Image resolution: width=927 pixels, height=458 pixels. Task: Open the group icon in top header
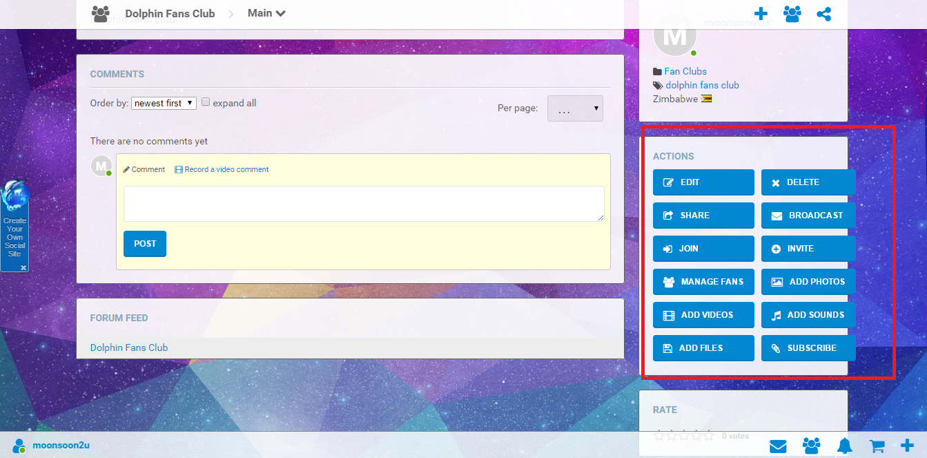[x=792, y=14]
